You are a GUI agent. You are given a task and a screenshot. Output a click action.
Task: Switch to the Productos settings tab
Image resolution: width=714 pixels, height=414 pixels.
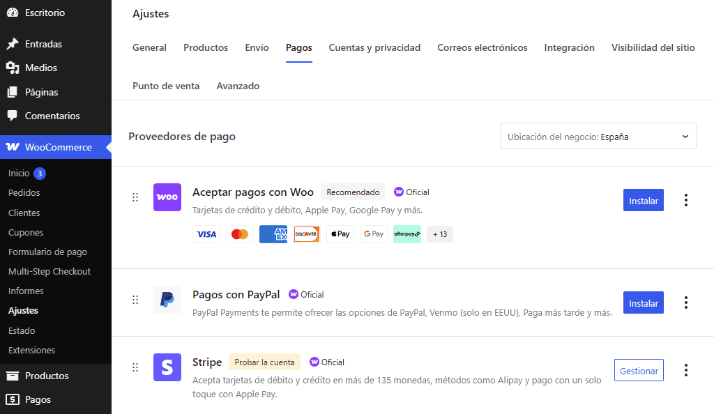206,48
